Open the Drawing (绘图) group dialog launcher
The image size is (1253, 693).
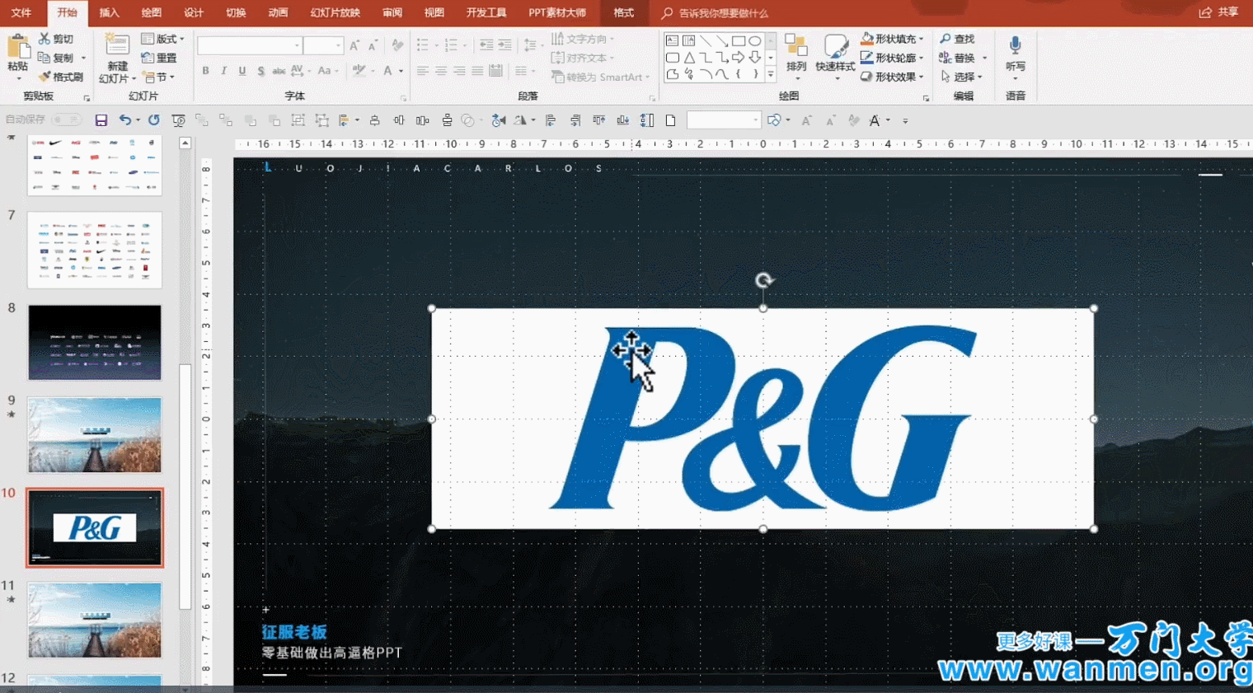926,97
